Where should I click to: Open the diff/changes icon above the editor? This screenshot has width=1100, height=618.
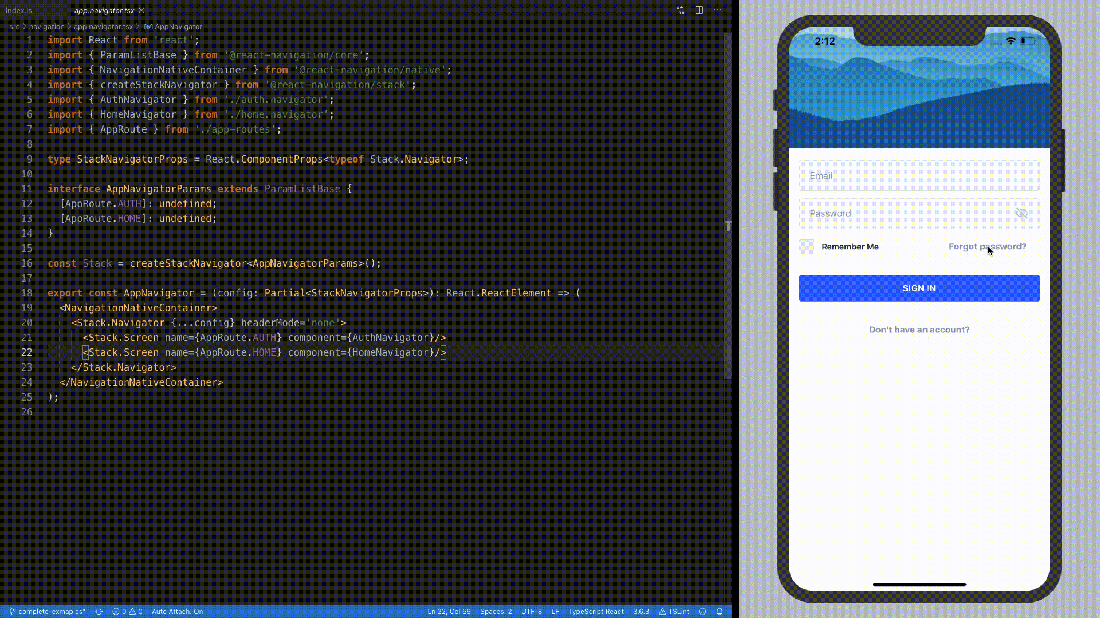pyautogui.click(x=680, y=10)
